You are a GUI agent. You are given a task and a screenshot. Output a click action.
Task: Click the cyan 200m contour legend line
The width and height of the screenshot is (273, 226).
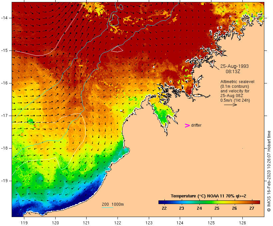pos(108,207)
